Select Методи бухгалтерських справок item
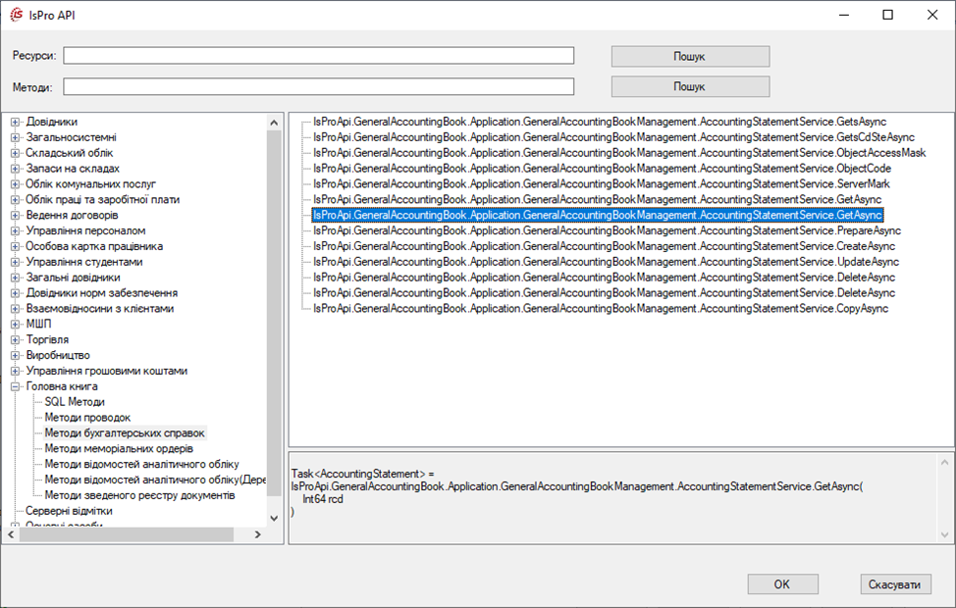This screenshot has height=608, width=956. click(125, 433)
